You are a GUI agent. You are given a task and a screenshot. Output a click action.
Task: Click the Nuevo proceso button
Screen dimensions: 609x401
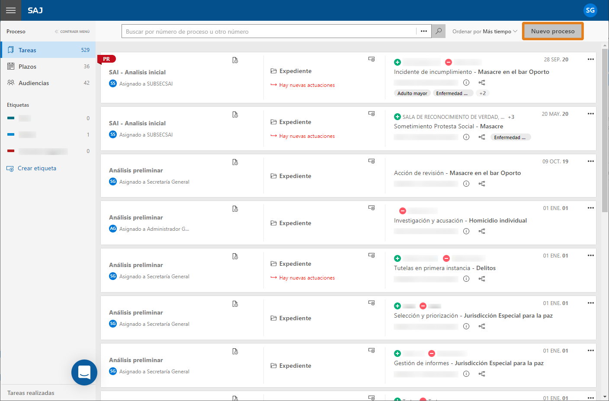(553, 31)
